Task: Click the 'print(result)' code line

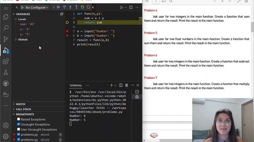Action: tap(89, 44)
